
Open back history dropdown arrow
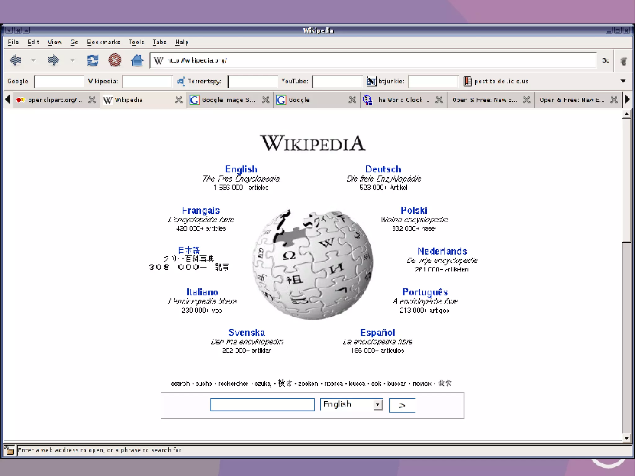[33, 60]
